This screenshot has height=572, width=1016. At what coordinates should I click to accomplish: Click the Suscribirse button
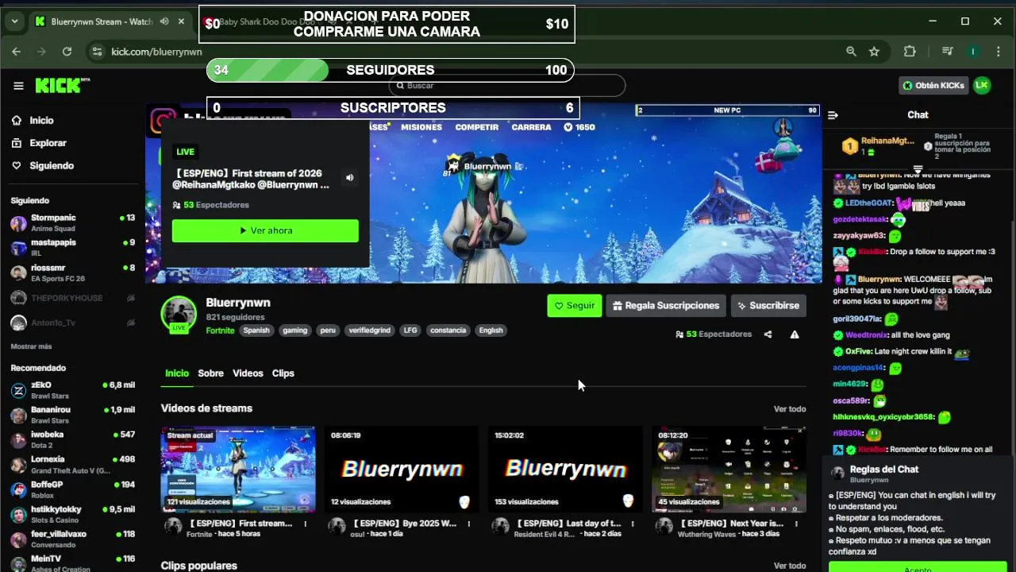(x=768, y=305)
